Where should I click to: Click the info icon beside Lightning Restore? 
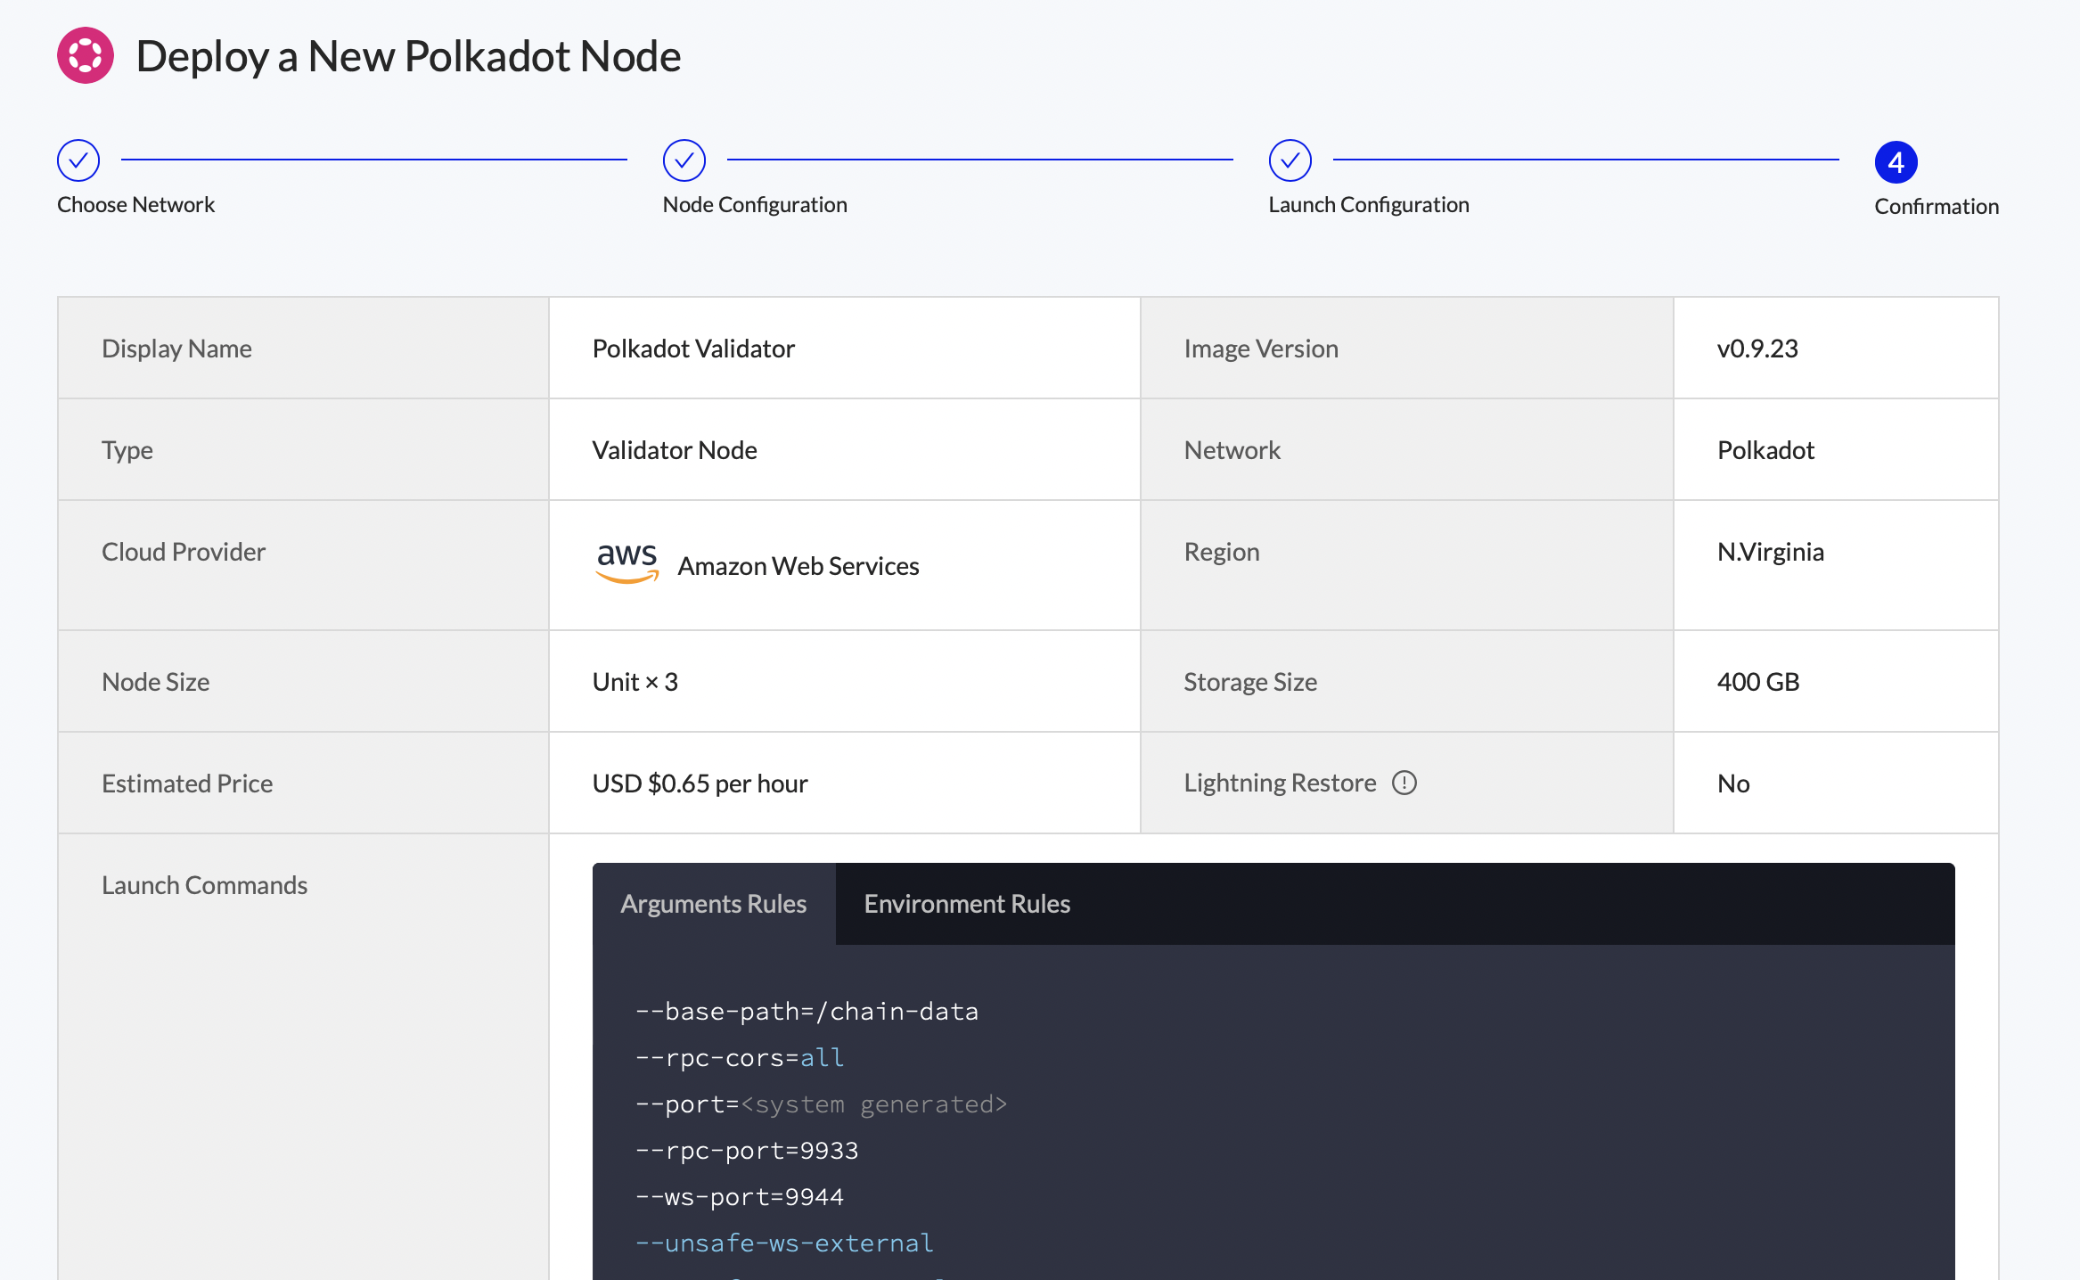[1404, 783]
